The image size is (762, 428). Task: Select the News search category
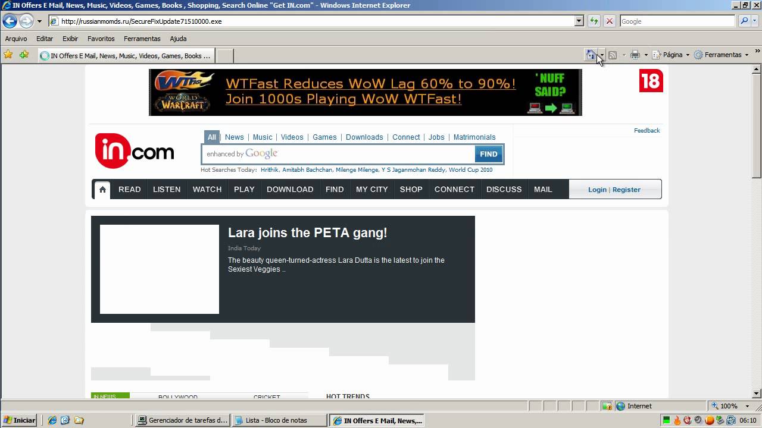point(234,137)
